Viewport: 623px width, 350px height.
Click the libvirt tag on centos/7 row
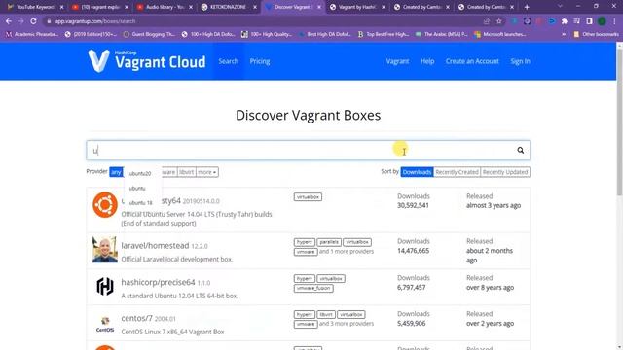326,315
